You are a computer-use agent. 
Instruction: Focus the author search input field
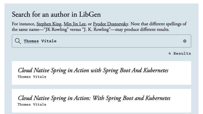point(107,41)
